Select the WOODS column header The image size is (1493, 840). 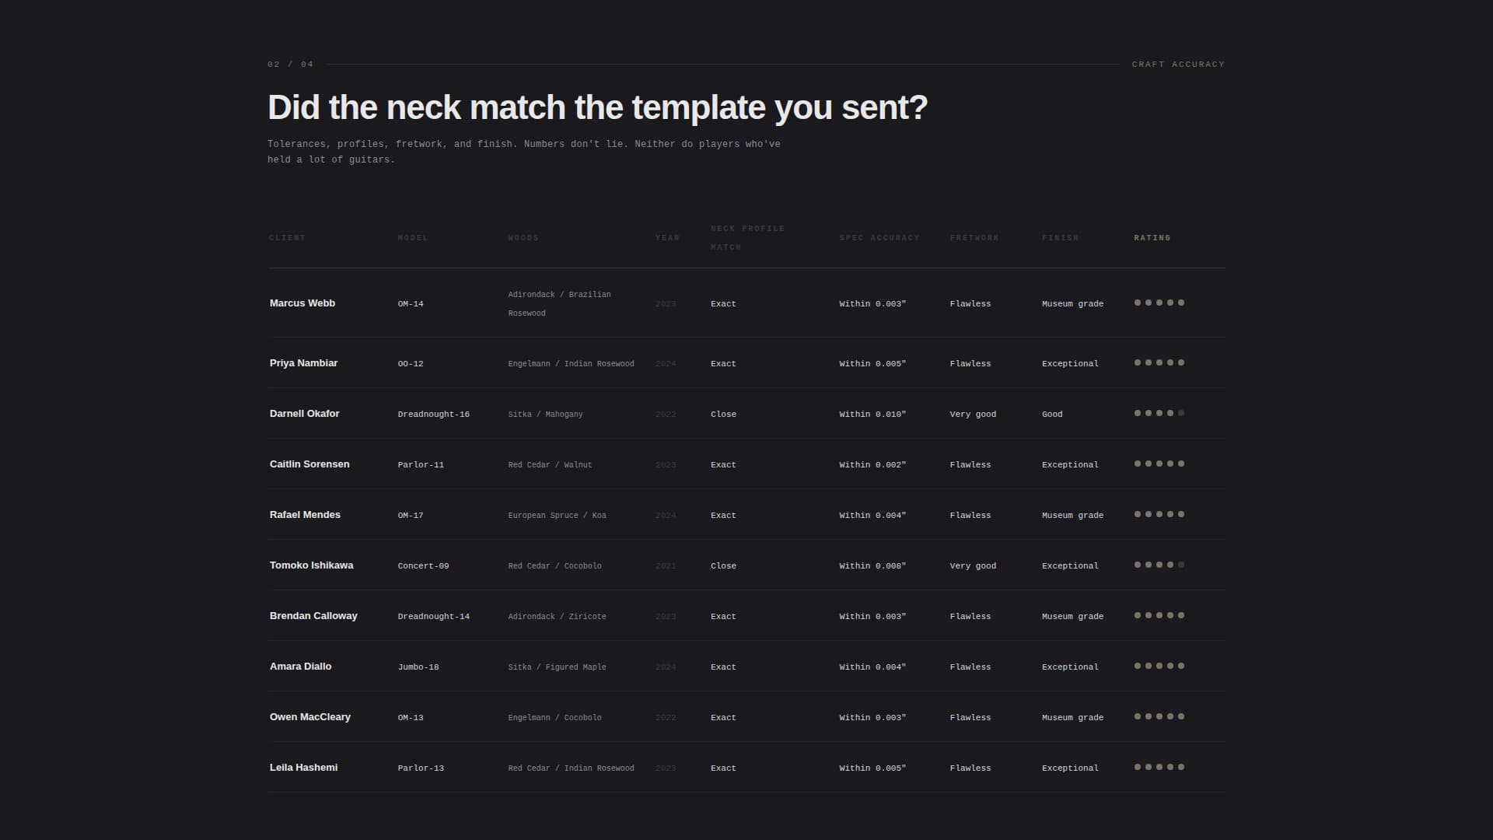click(523, 238)
